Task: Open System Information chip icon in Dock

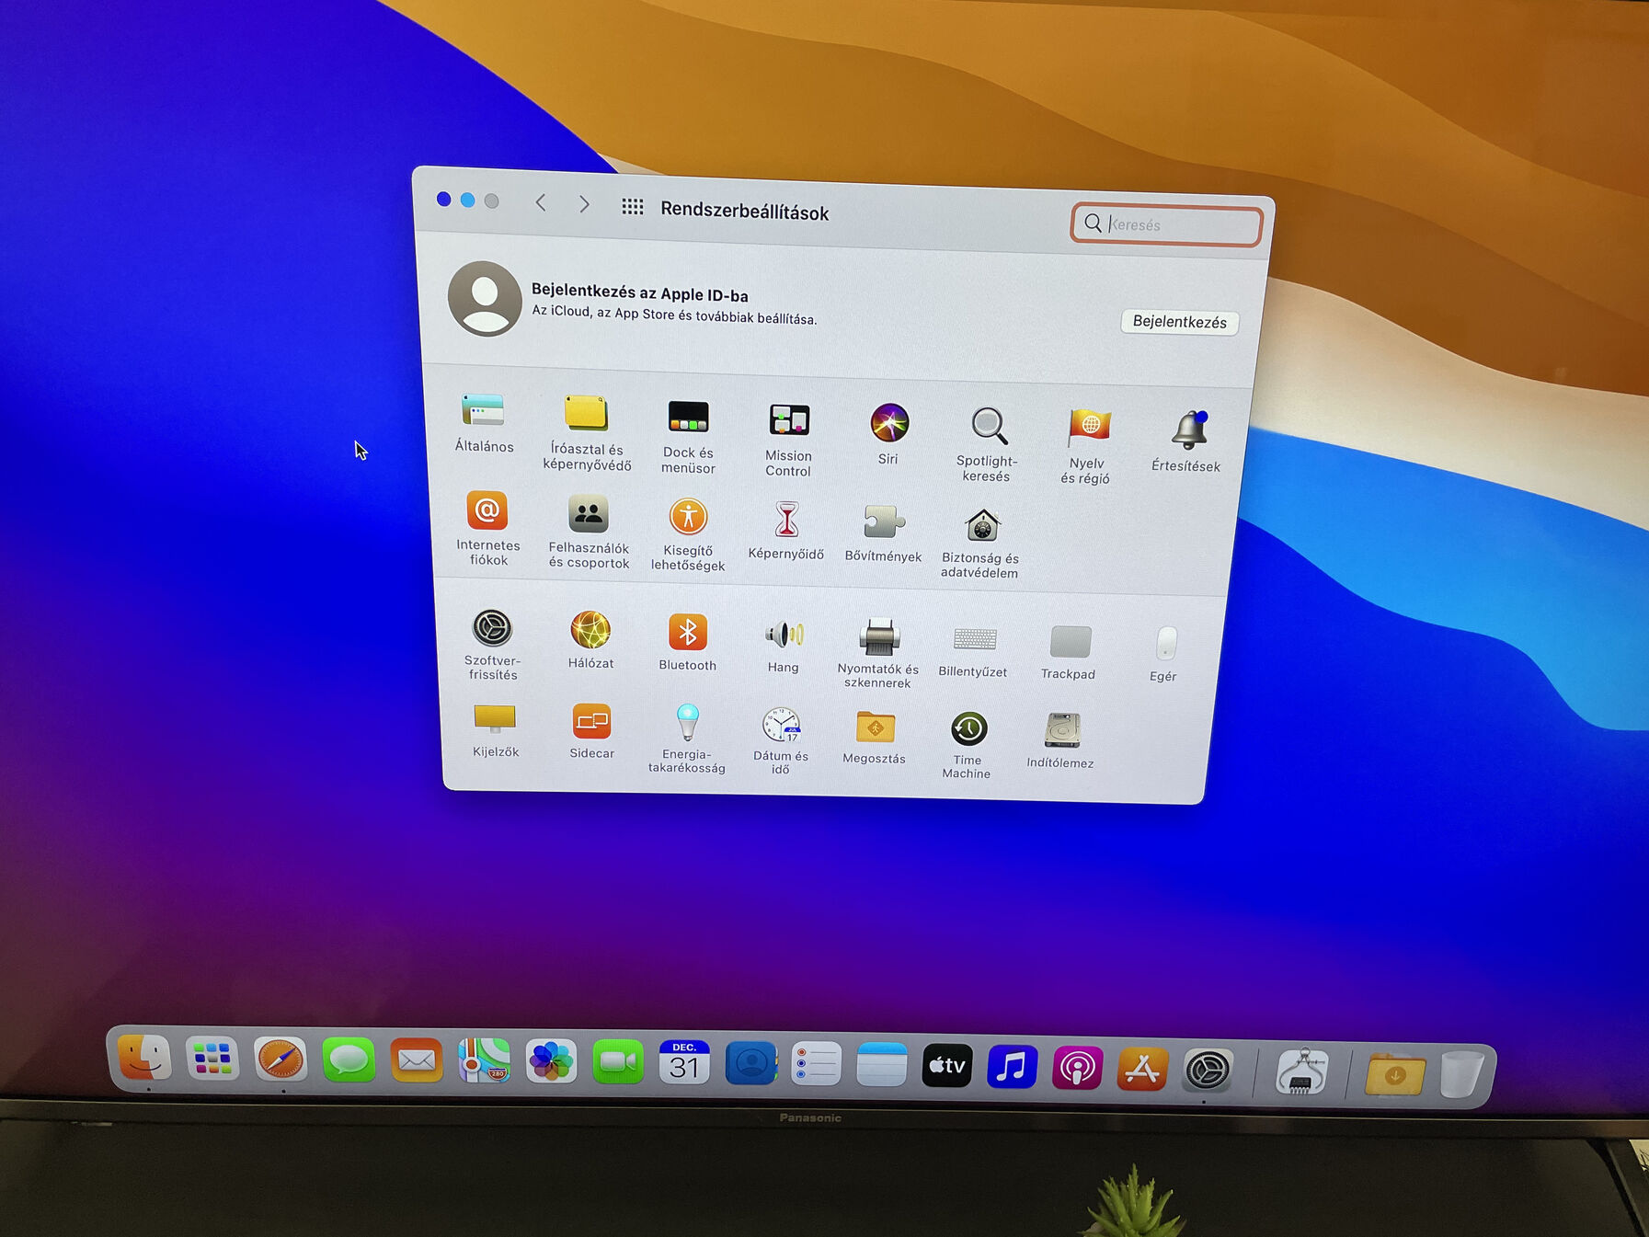Action: tap(1301, 1071)
